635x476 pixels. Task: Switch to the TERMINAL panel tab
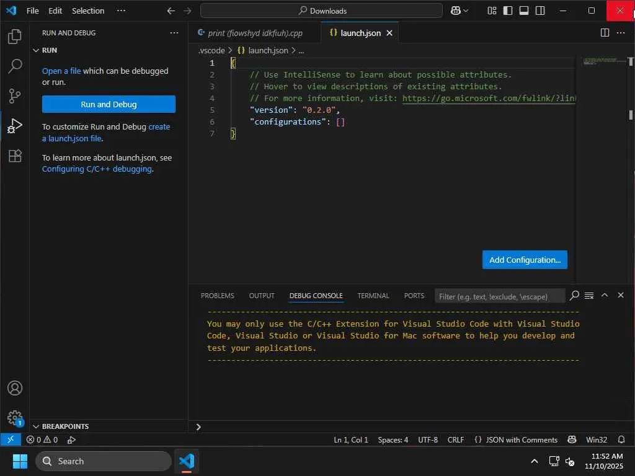point(373,296)
